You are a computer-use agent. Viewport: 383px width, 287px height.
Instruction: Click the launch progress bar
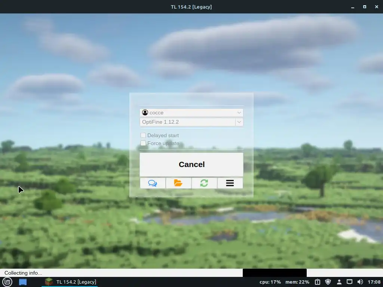point(191,272)
